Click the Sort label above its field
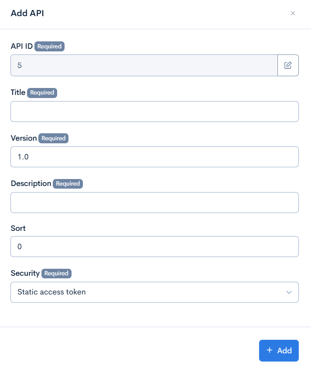Screen dimensions: 311x372 (17, 228)
